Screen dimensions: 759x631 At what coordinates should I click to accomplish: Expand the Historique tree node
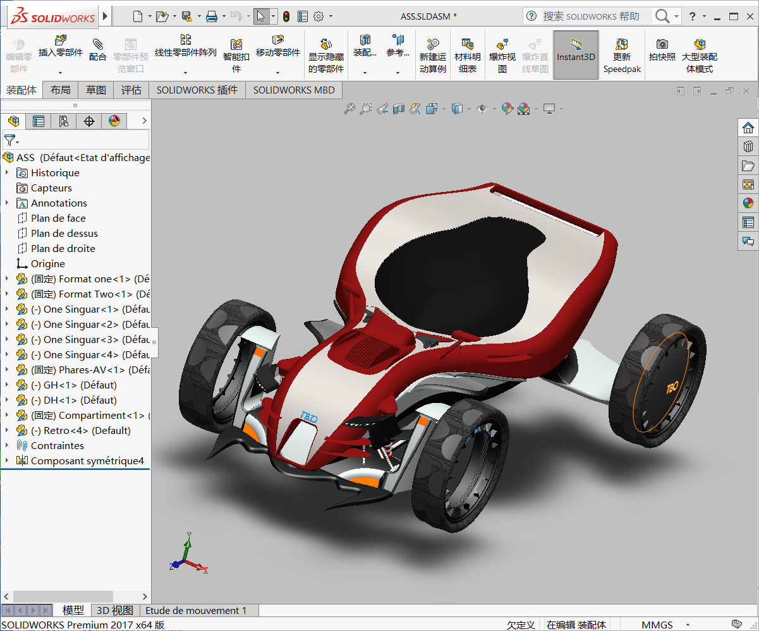[x=7, y=172]
